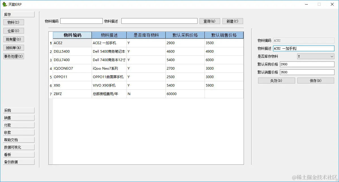The height and width of the screenshot is (182, 339).
Task: Open the 仓库(S) warehouse module
Action: pyautogui.click(x=13, y=31)
